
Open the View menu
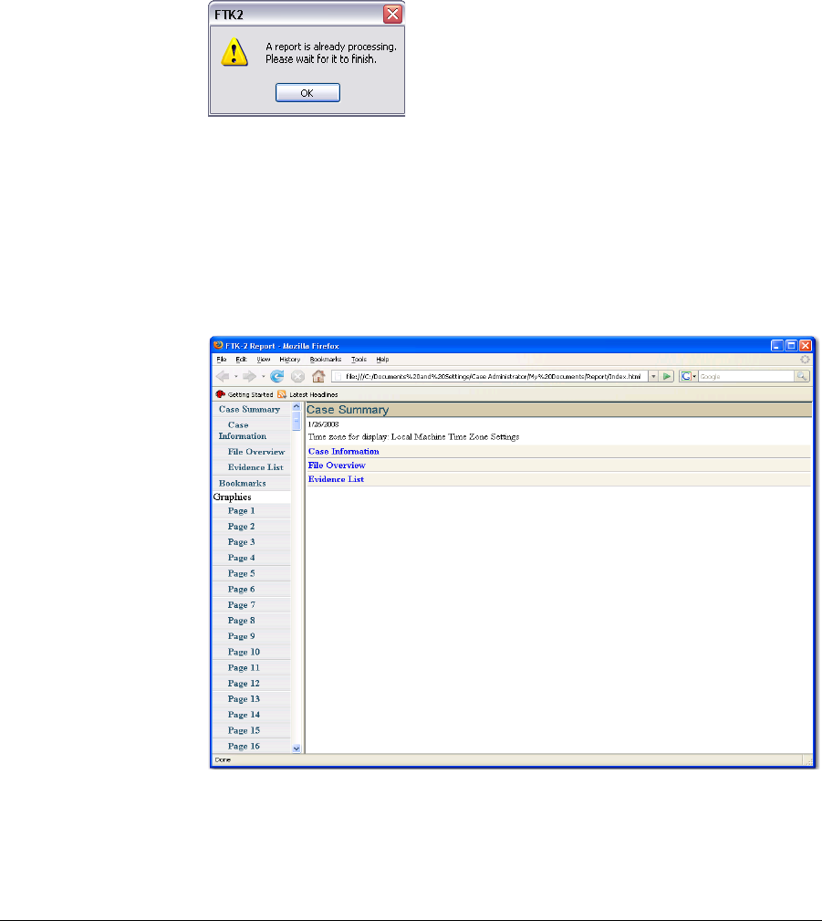pyautogui.click(x=264, y=360)
